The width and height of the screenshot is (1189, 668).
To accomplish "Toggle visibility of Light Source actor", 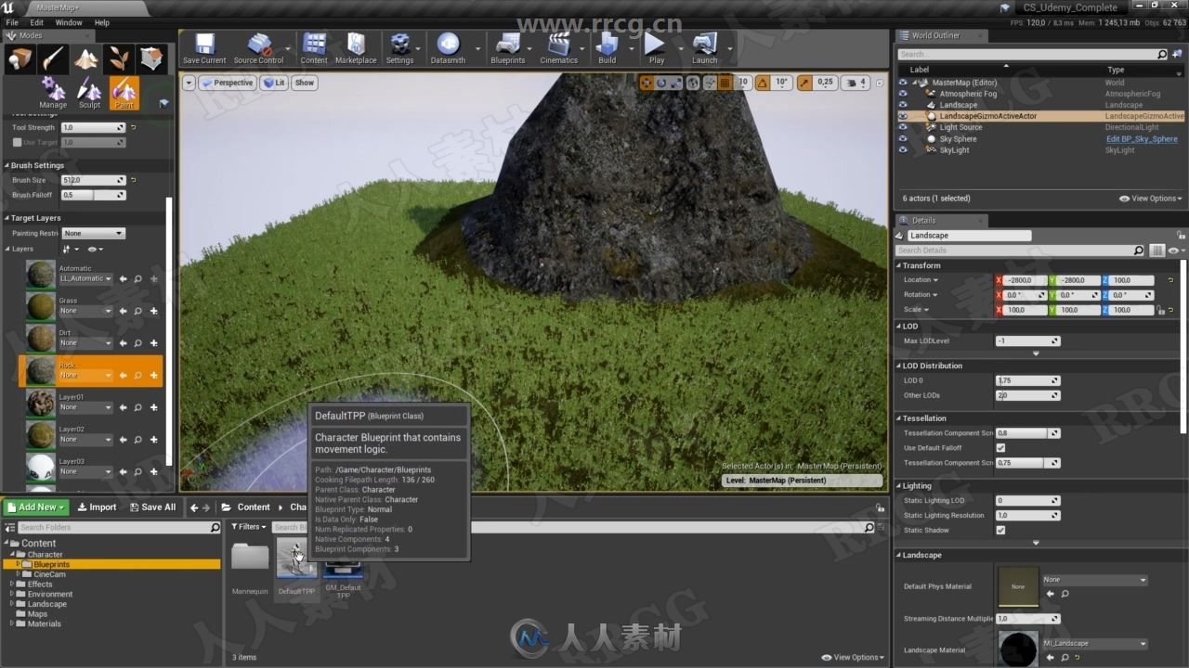I will [903, 127].
